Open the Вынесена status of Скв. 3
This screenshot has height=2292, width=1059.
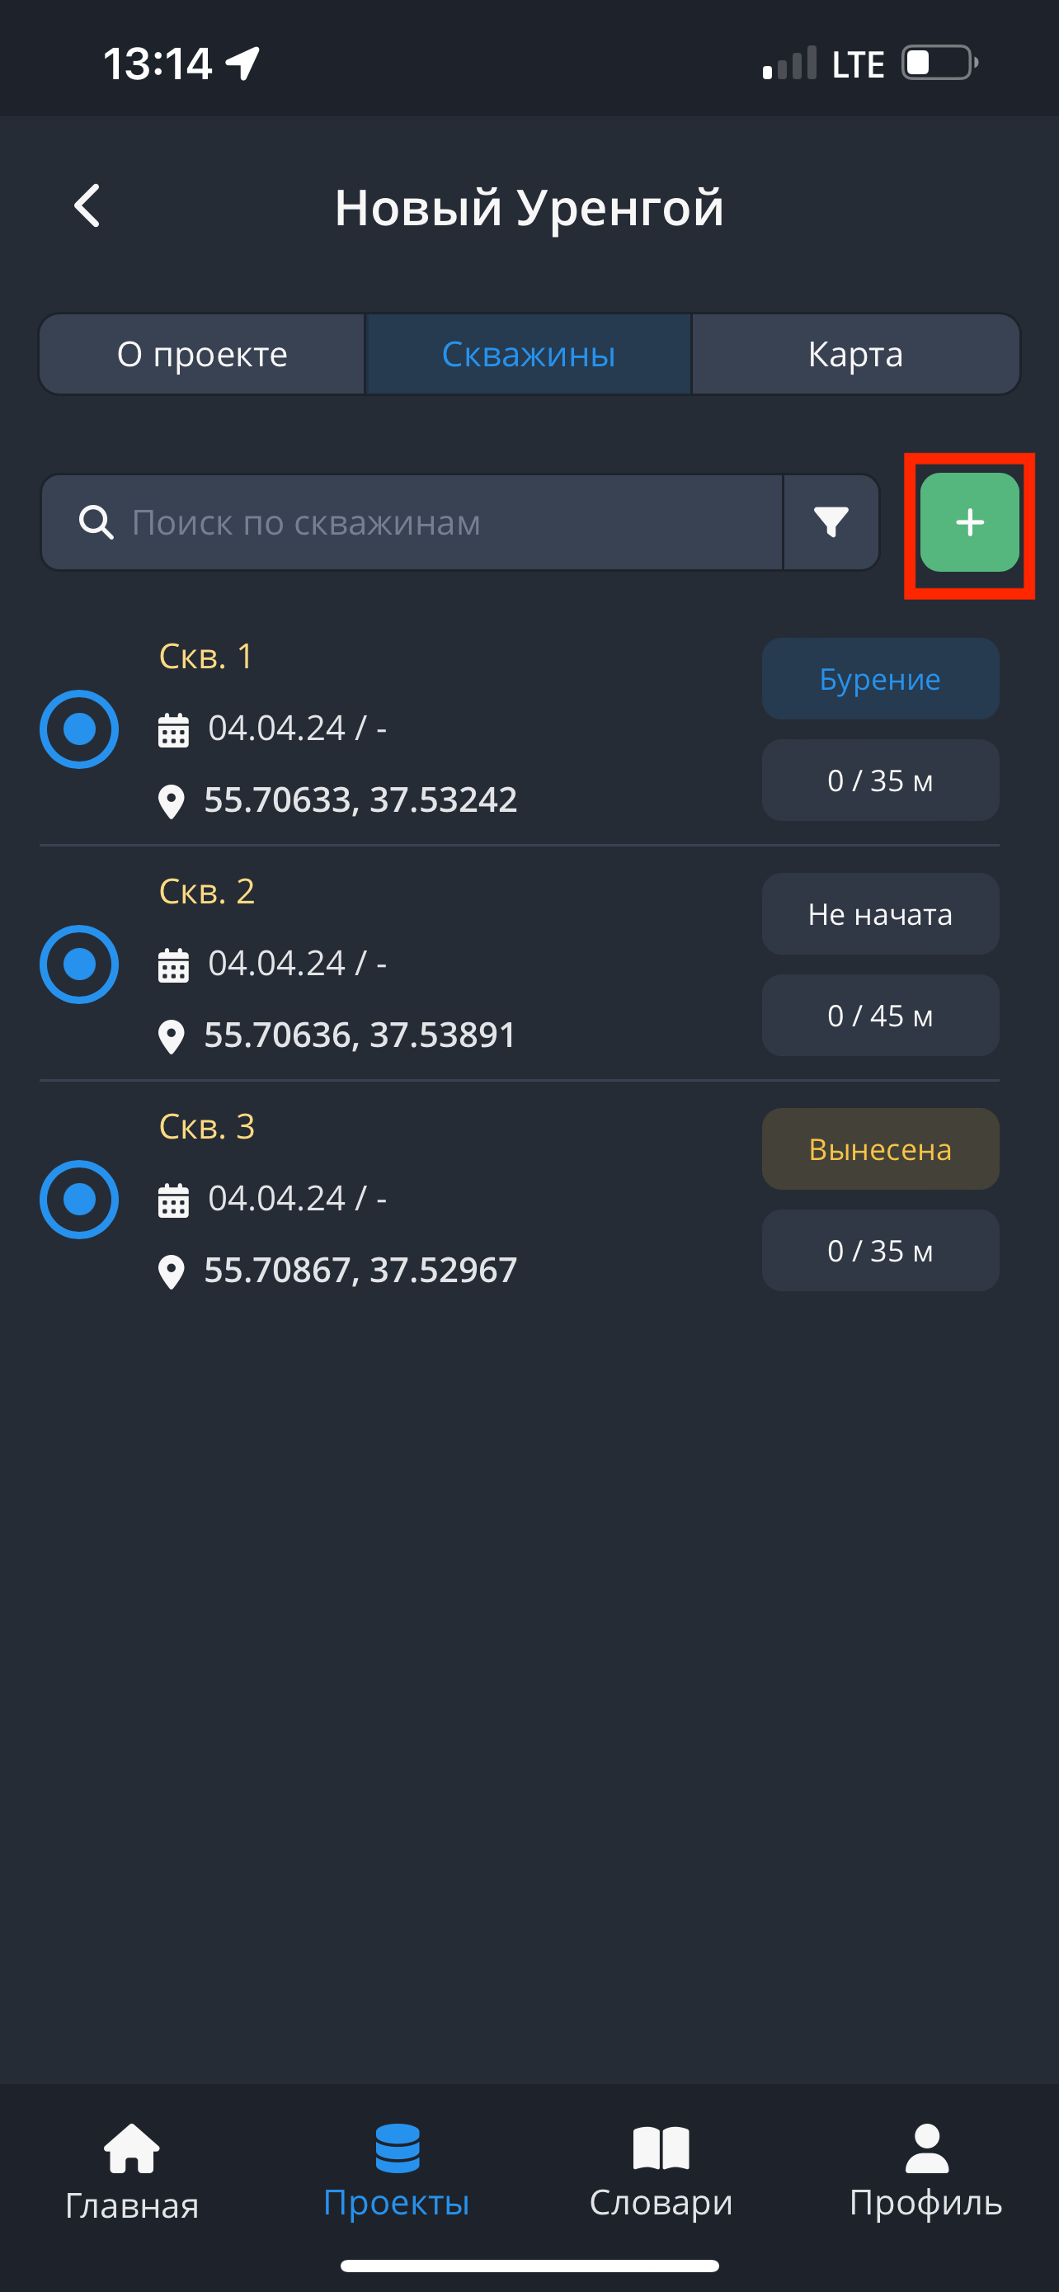880,1148
